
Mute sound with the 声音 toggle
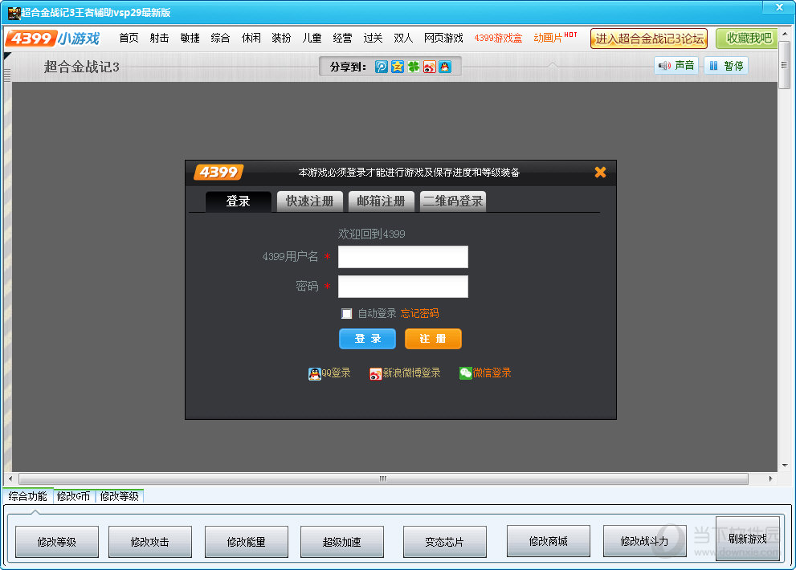coord(676,66)
